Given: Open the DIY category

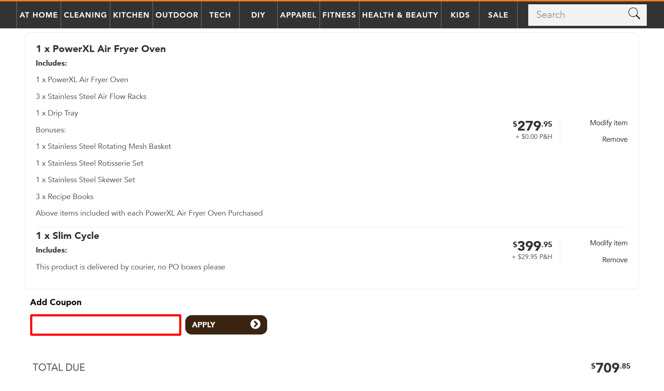Looking at the screenshot, I should pos(258,15).
